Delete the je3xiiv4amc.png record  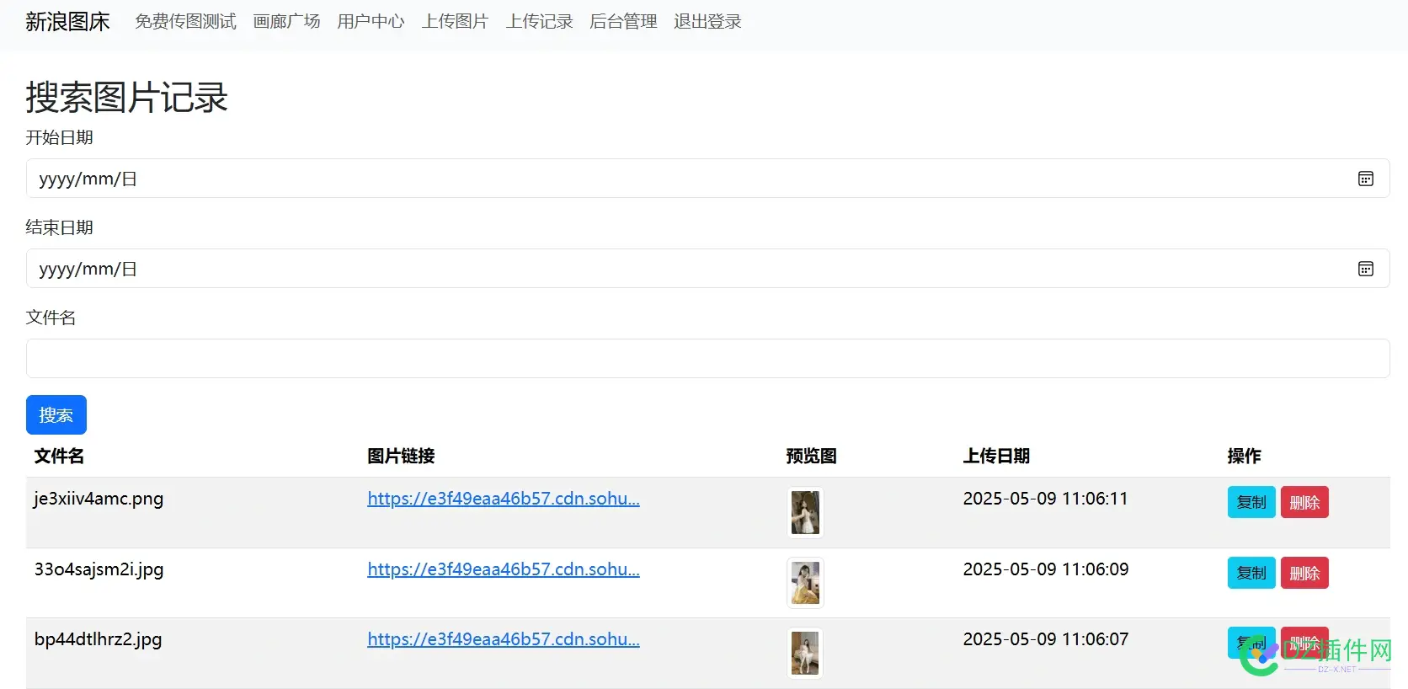click(1304, 502)
